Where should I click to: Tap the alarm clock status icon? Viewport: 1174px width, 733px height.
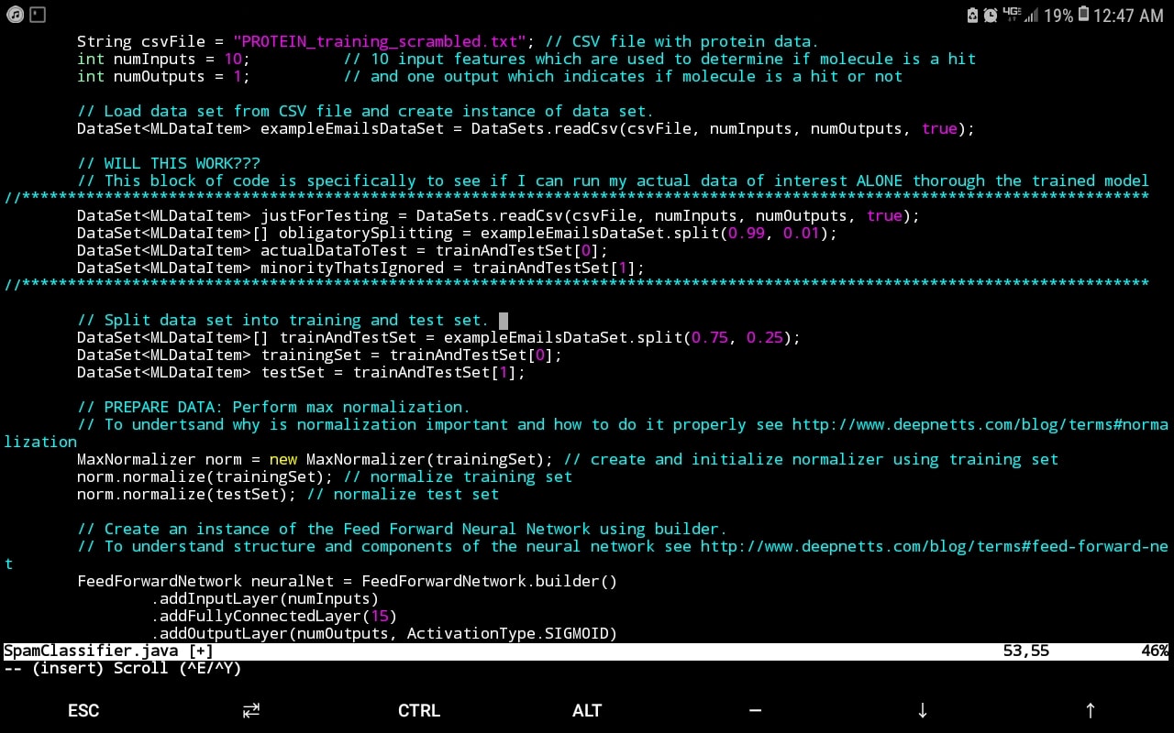click(991, 16)
